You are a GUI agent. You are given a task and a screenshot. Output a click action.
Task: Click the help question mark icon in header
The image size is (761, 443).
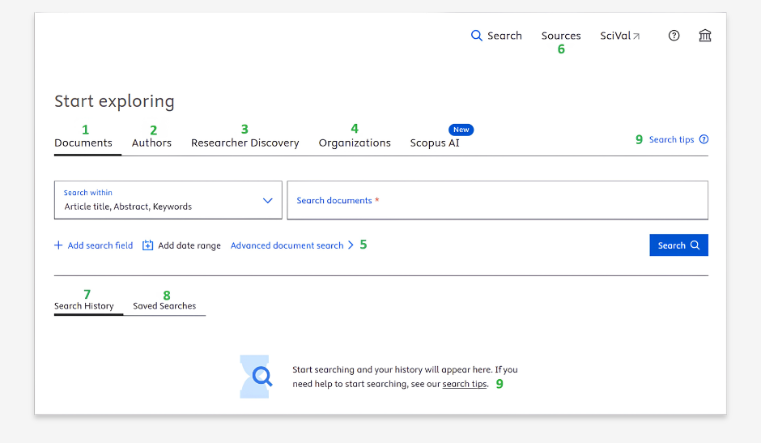tap(674, 36)
